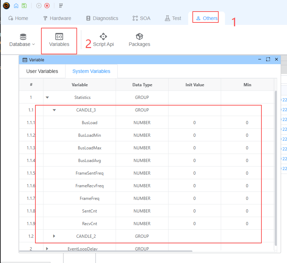Click the app logo icon
Image resolution: width=287 pixels, height=263 pixels.
tap(6, 6)
